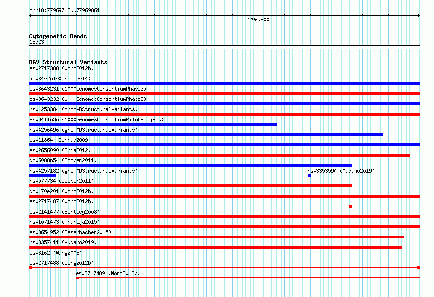Click the esv3411636 PilotProject variant label
The image size is (434, 297).
[x=97, y=119]
